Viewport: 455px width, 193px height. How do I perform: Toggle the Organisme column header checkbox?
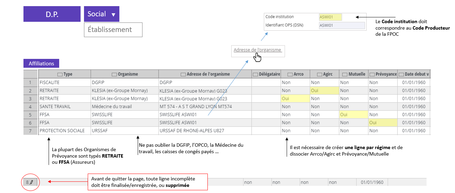click(x=114, y=74)
